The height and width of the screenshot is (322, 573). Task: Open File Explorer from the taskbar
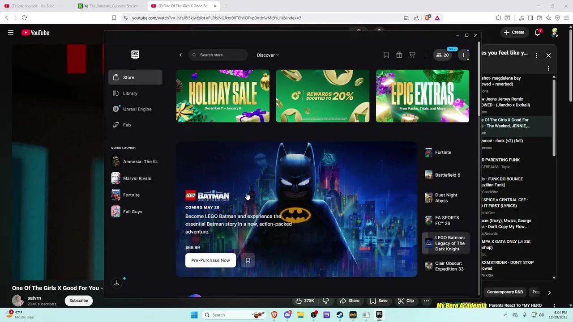coord(300,315)
